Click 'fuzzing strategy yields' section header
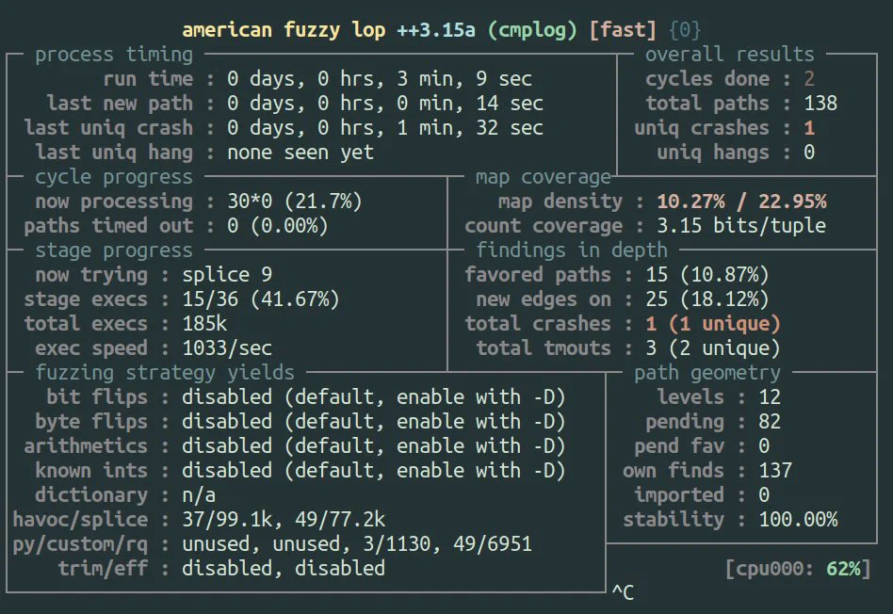This screenshot has height=614, width=893. tap(165, 373)
